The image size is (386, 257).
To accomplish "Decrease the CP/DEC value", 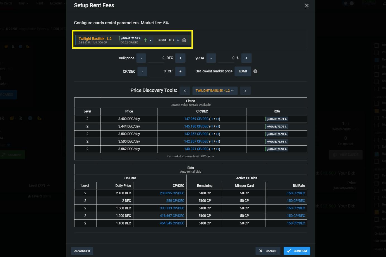I will [142, 72].
